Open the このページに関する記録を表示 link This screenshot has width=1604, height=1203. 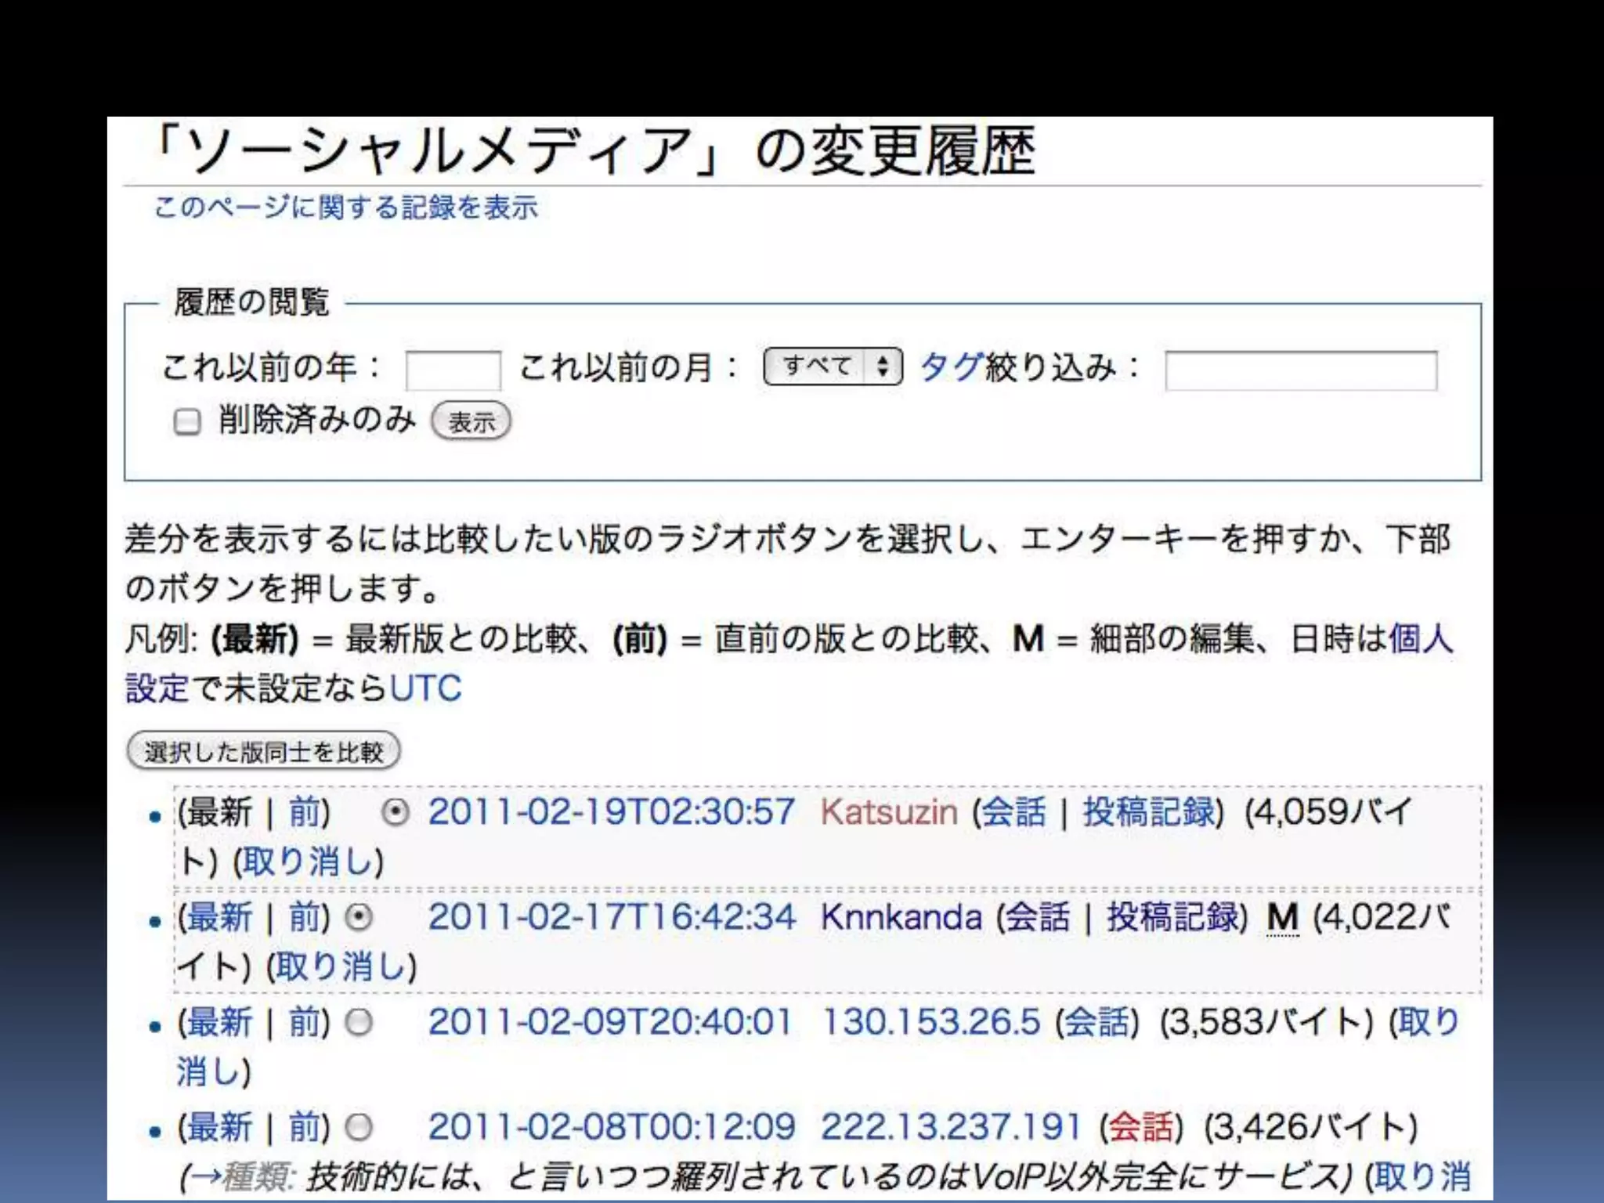[345, 208]
